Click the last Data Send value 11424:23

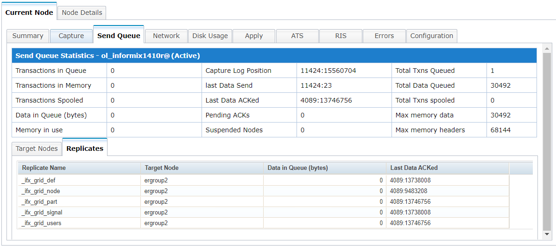click(316, 85)
